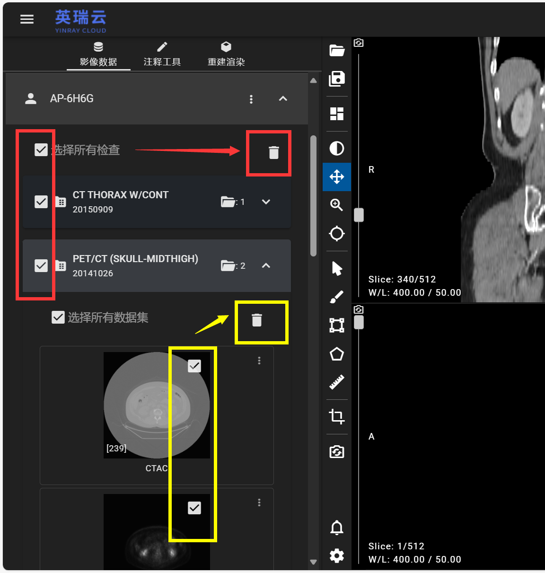
Task: Switch to the 影像数据 tab
Action: [98, 54]
